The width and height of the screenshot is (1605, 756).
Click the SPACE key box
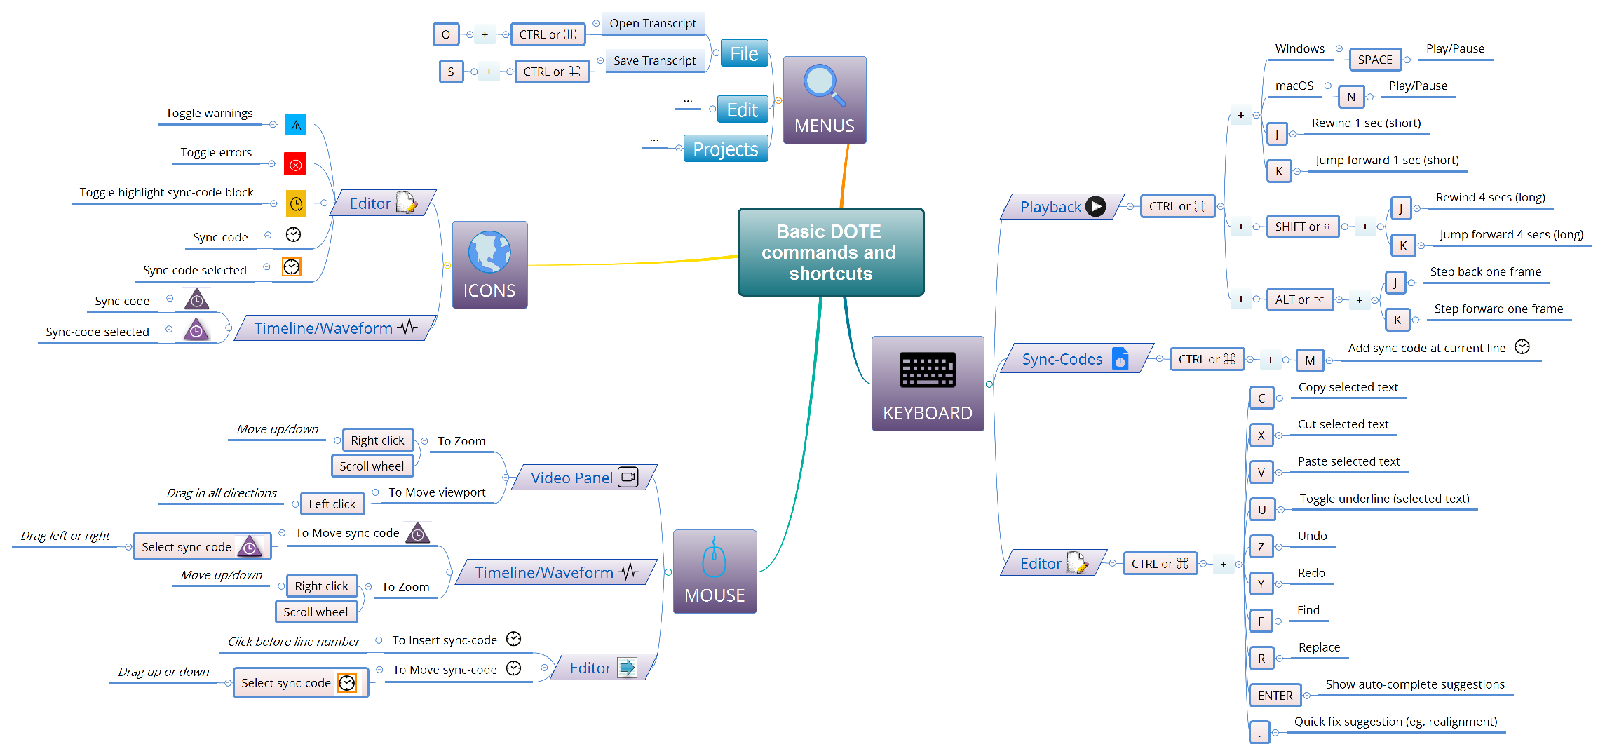tap(1375, 60)
